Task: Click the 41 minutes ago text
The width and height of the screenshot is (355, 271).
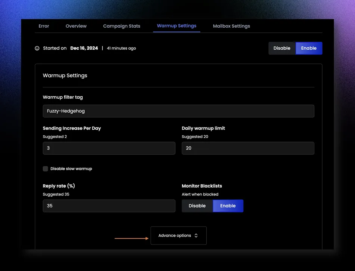Action: 121,48
